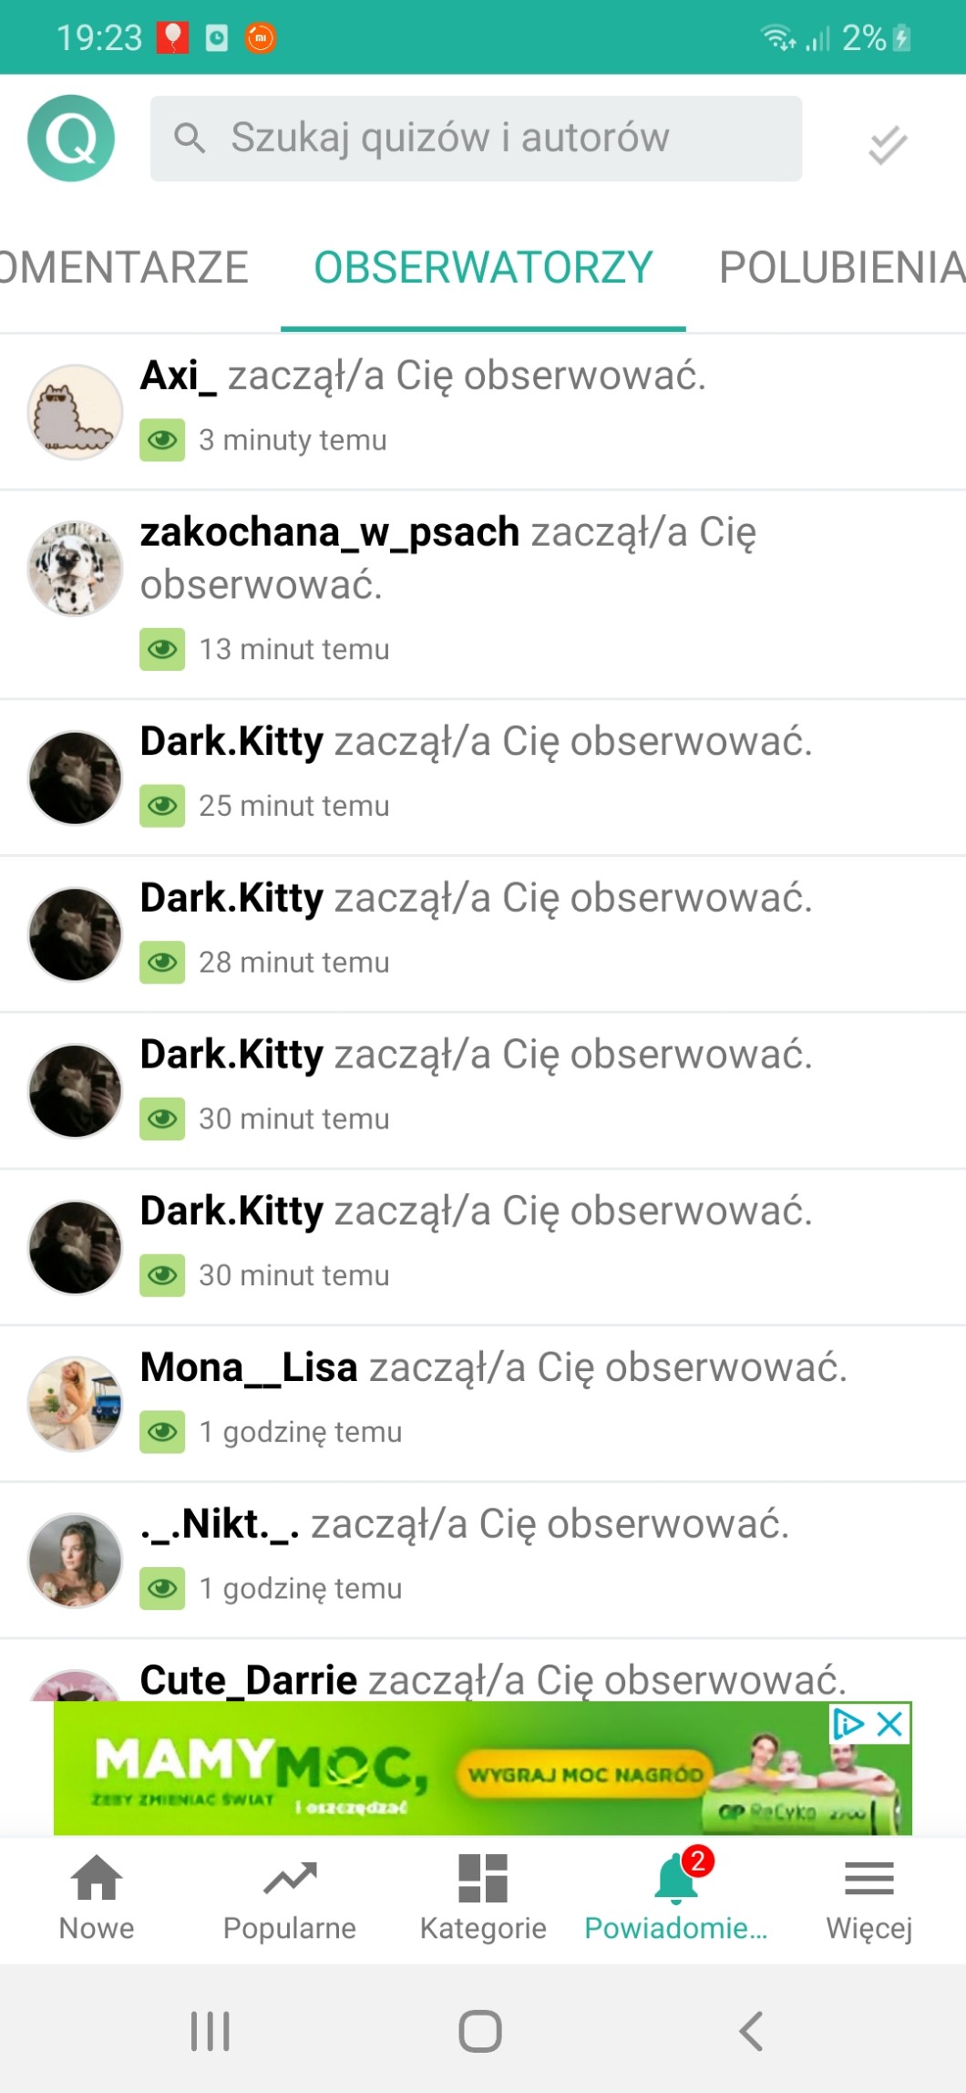The height and width of the screenshot is (2093, 966).
Task: Select the OBSERWATORZY tab
Action: [483, 268]
